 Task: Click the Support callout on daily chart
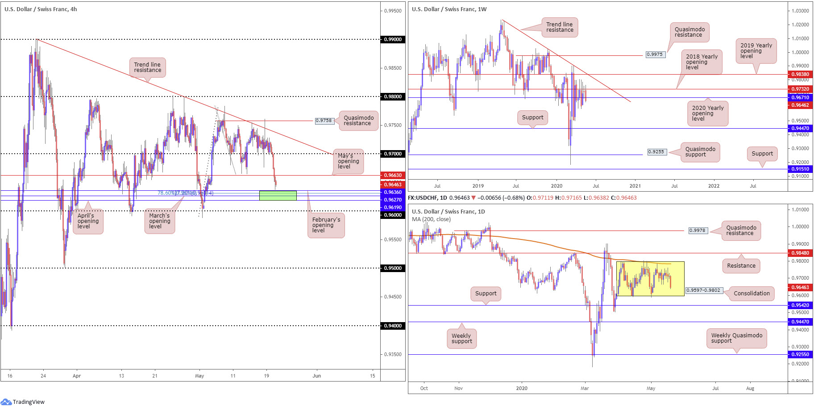(486, 294)
